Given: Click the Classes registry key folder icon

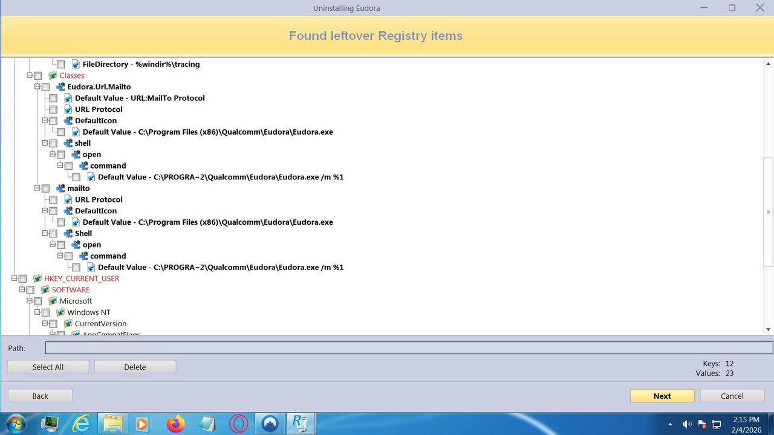Looking at the screenshot, I should (x=53, y=76).
